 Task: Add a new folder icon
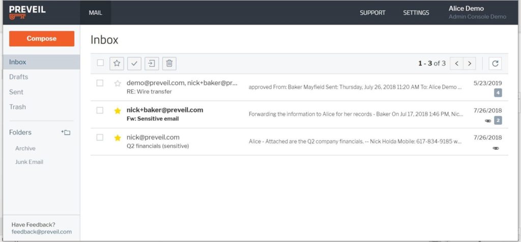[66, 132]
